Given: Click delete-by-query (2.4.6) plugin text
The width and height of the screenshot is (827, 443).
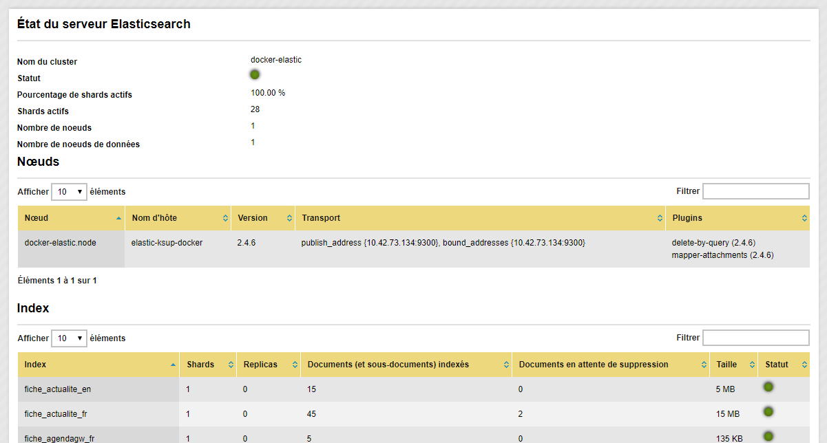Looking at the screenshot, I should [713, 243].
